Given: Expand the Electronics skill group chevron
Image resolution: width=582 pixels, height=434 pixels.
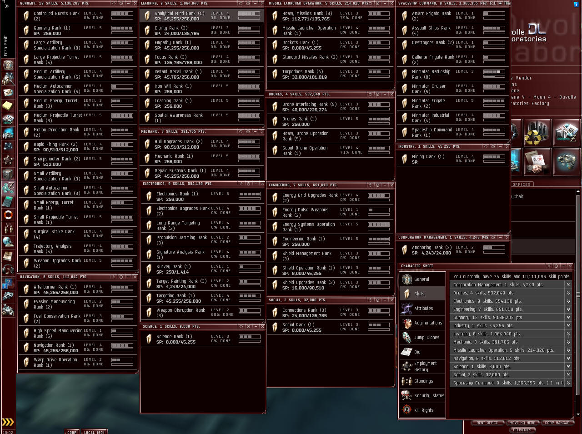Looking at the screenshot, I should tap(568, 301).
